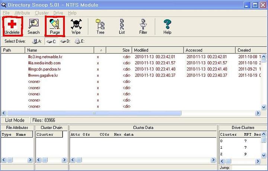Click File Attributes scrollbar thumb
Screen dimensions: 268x171
10,160
